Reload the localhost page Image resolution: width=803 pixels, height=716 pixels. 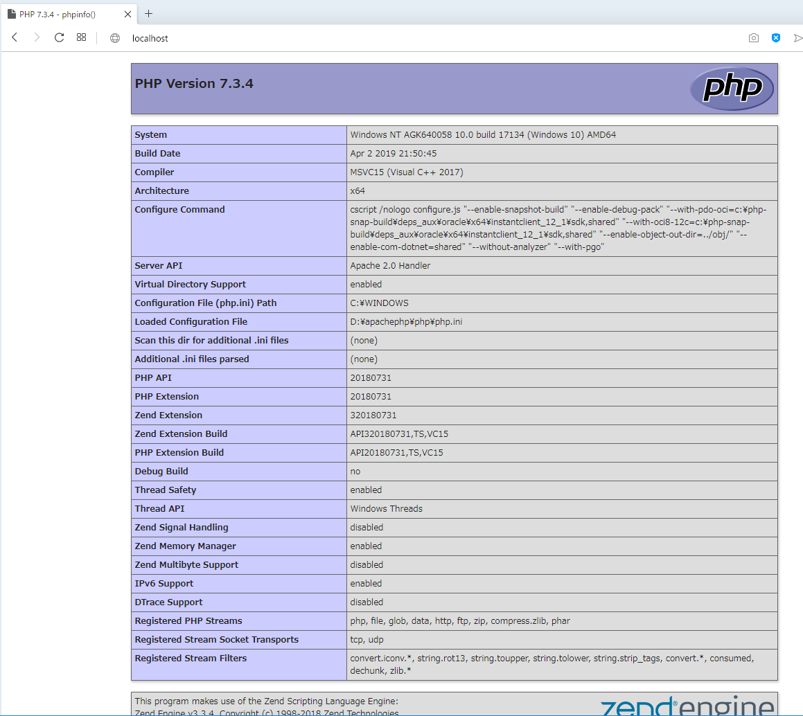click(59, 37)
